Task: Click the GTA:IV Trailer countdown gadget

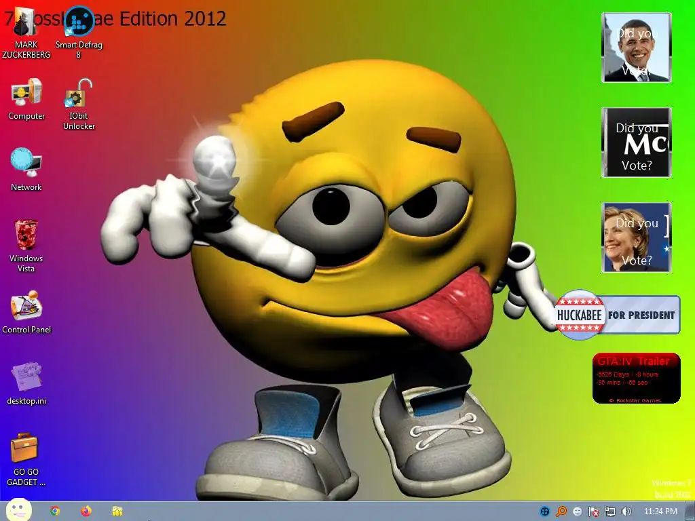Action: point(636,378)
